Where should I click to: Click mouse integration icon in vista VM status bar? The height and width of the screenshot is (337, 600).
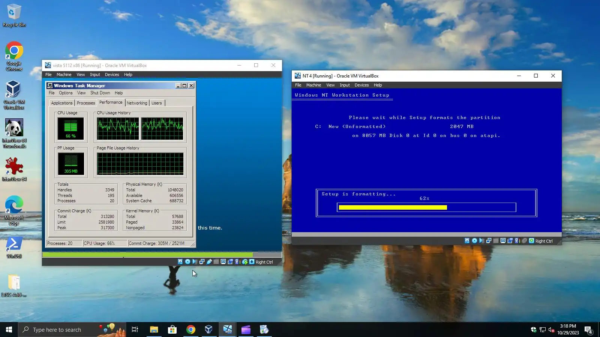pyautogui.click(x=244, y=262)
